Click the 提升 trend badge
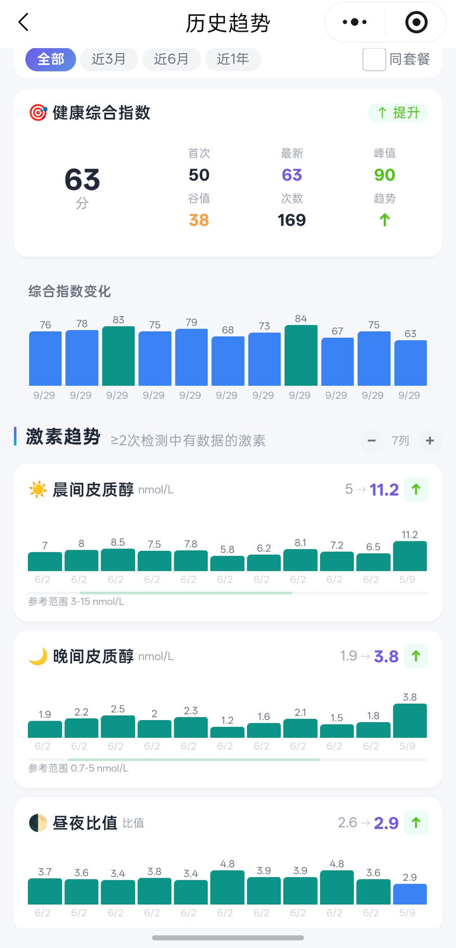456x948 pixels. click(x=398, y=113)
